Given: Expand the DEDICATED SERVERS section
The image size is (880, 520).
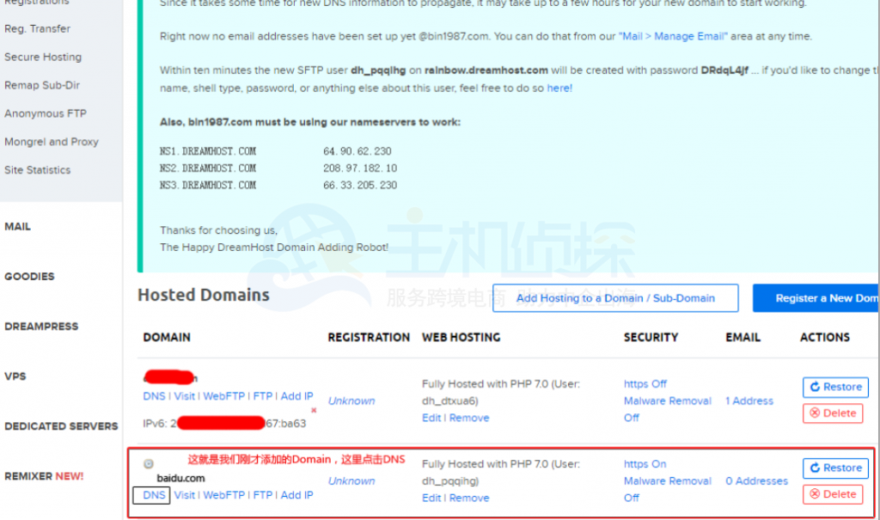Looking at the screenshot, I should (x=61, y=426).
